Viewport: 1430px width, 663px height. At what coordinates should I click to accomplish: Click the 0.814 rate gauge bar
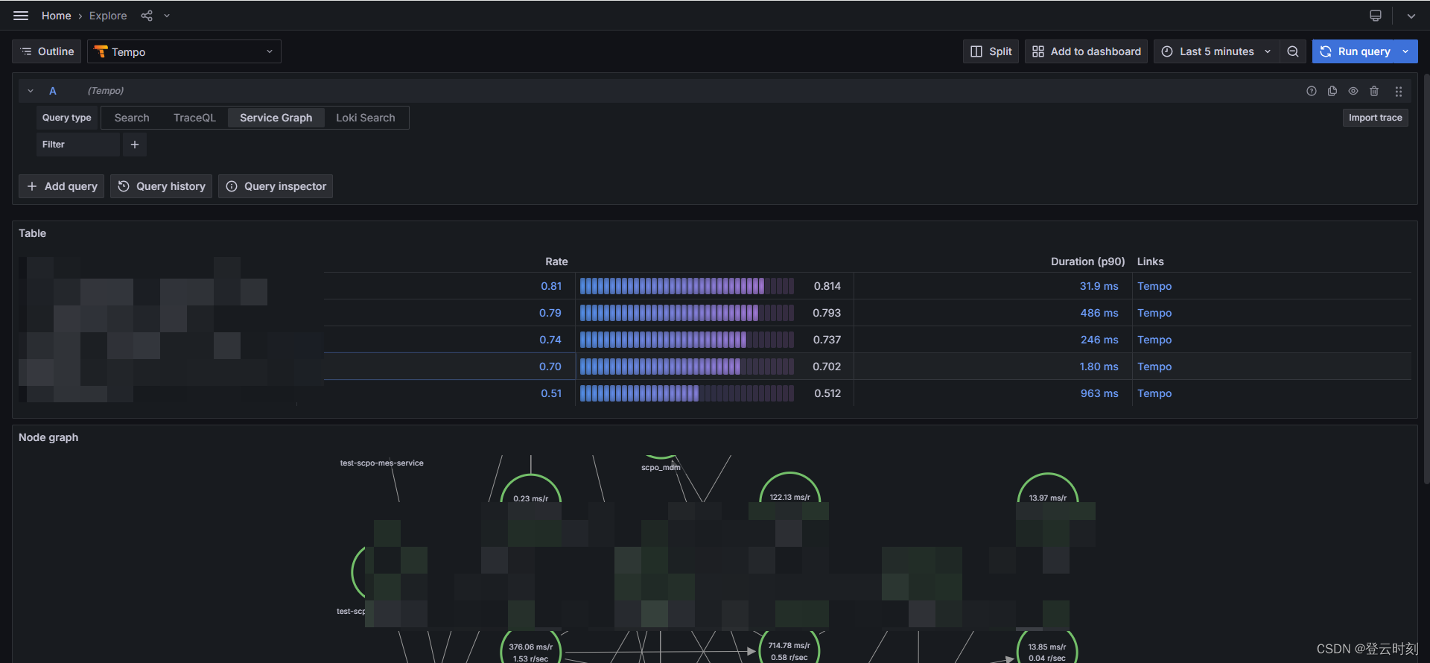(x=687, y=286)
